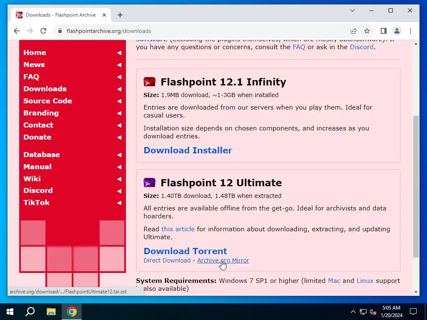View site information padlock icon
This screenshot has height=320, width=427.
60,31
